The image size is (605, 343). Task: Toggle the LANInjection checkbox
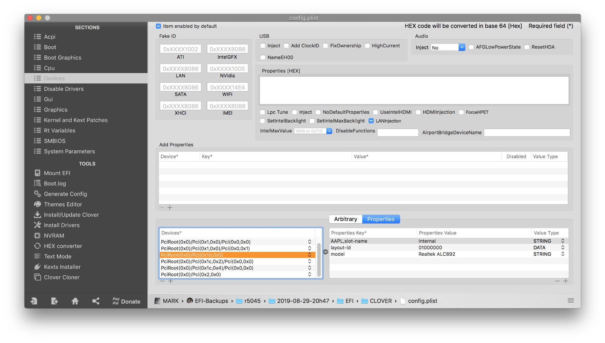coord(371,121)
